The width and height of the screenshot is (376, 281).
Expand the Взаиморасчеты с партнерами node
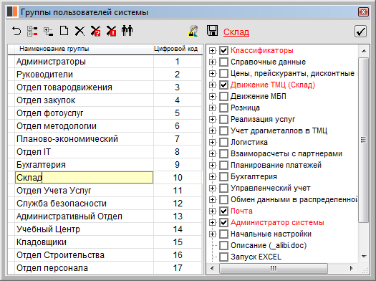[212, 153]
